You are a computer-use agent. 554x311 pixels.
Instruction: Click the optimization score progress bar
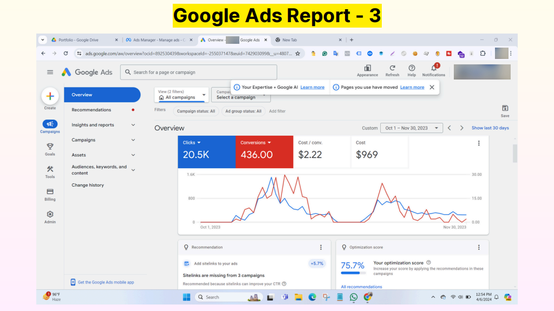pos(353,273)
